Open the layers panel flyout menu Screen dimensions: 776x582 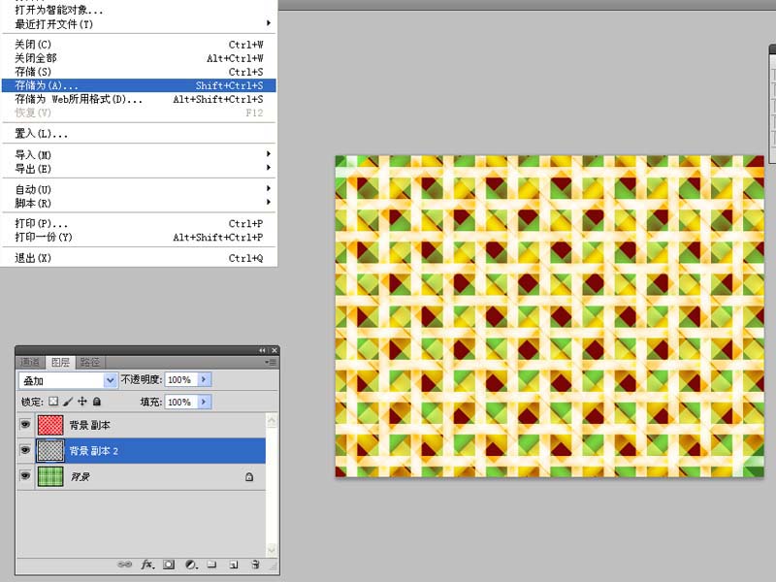[x=272, y=362]
